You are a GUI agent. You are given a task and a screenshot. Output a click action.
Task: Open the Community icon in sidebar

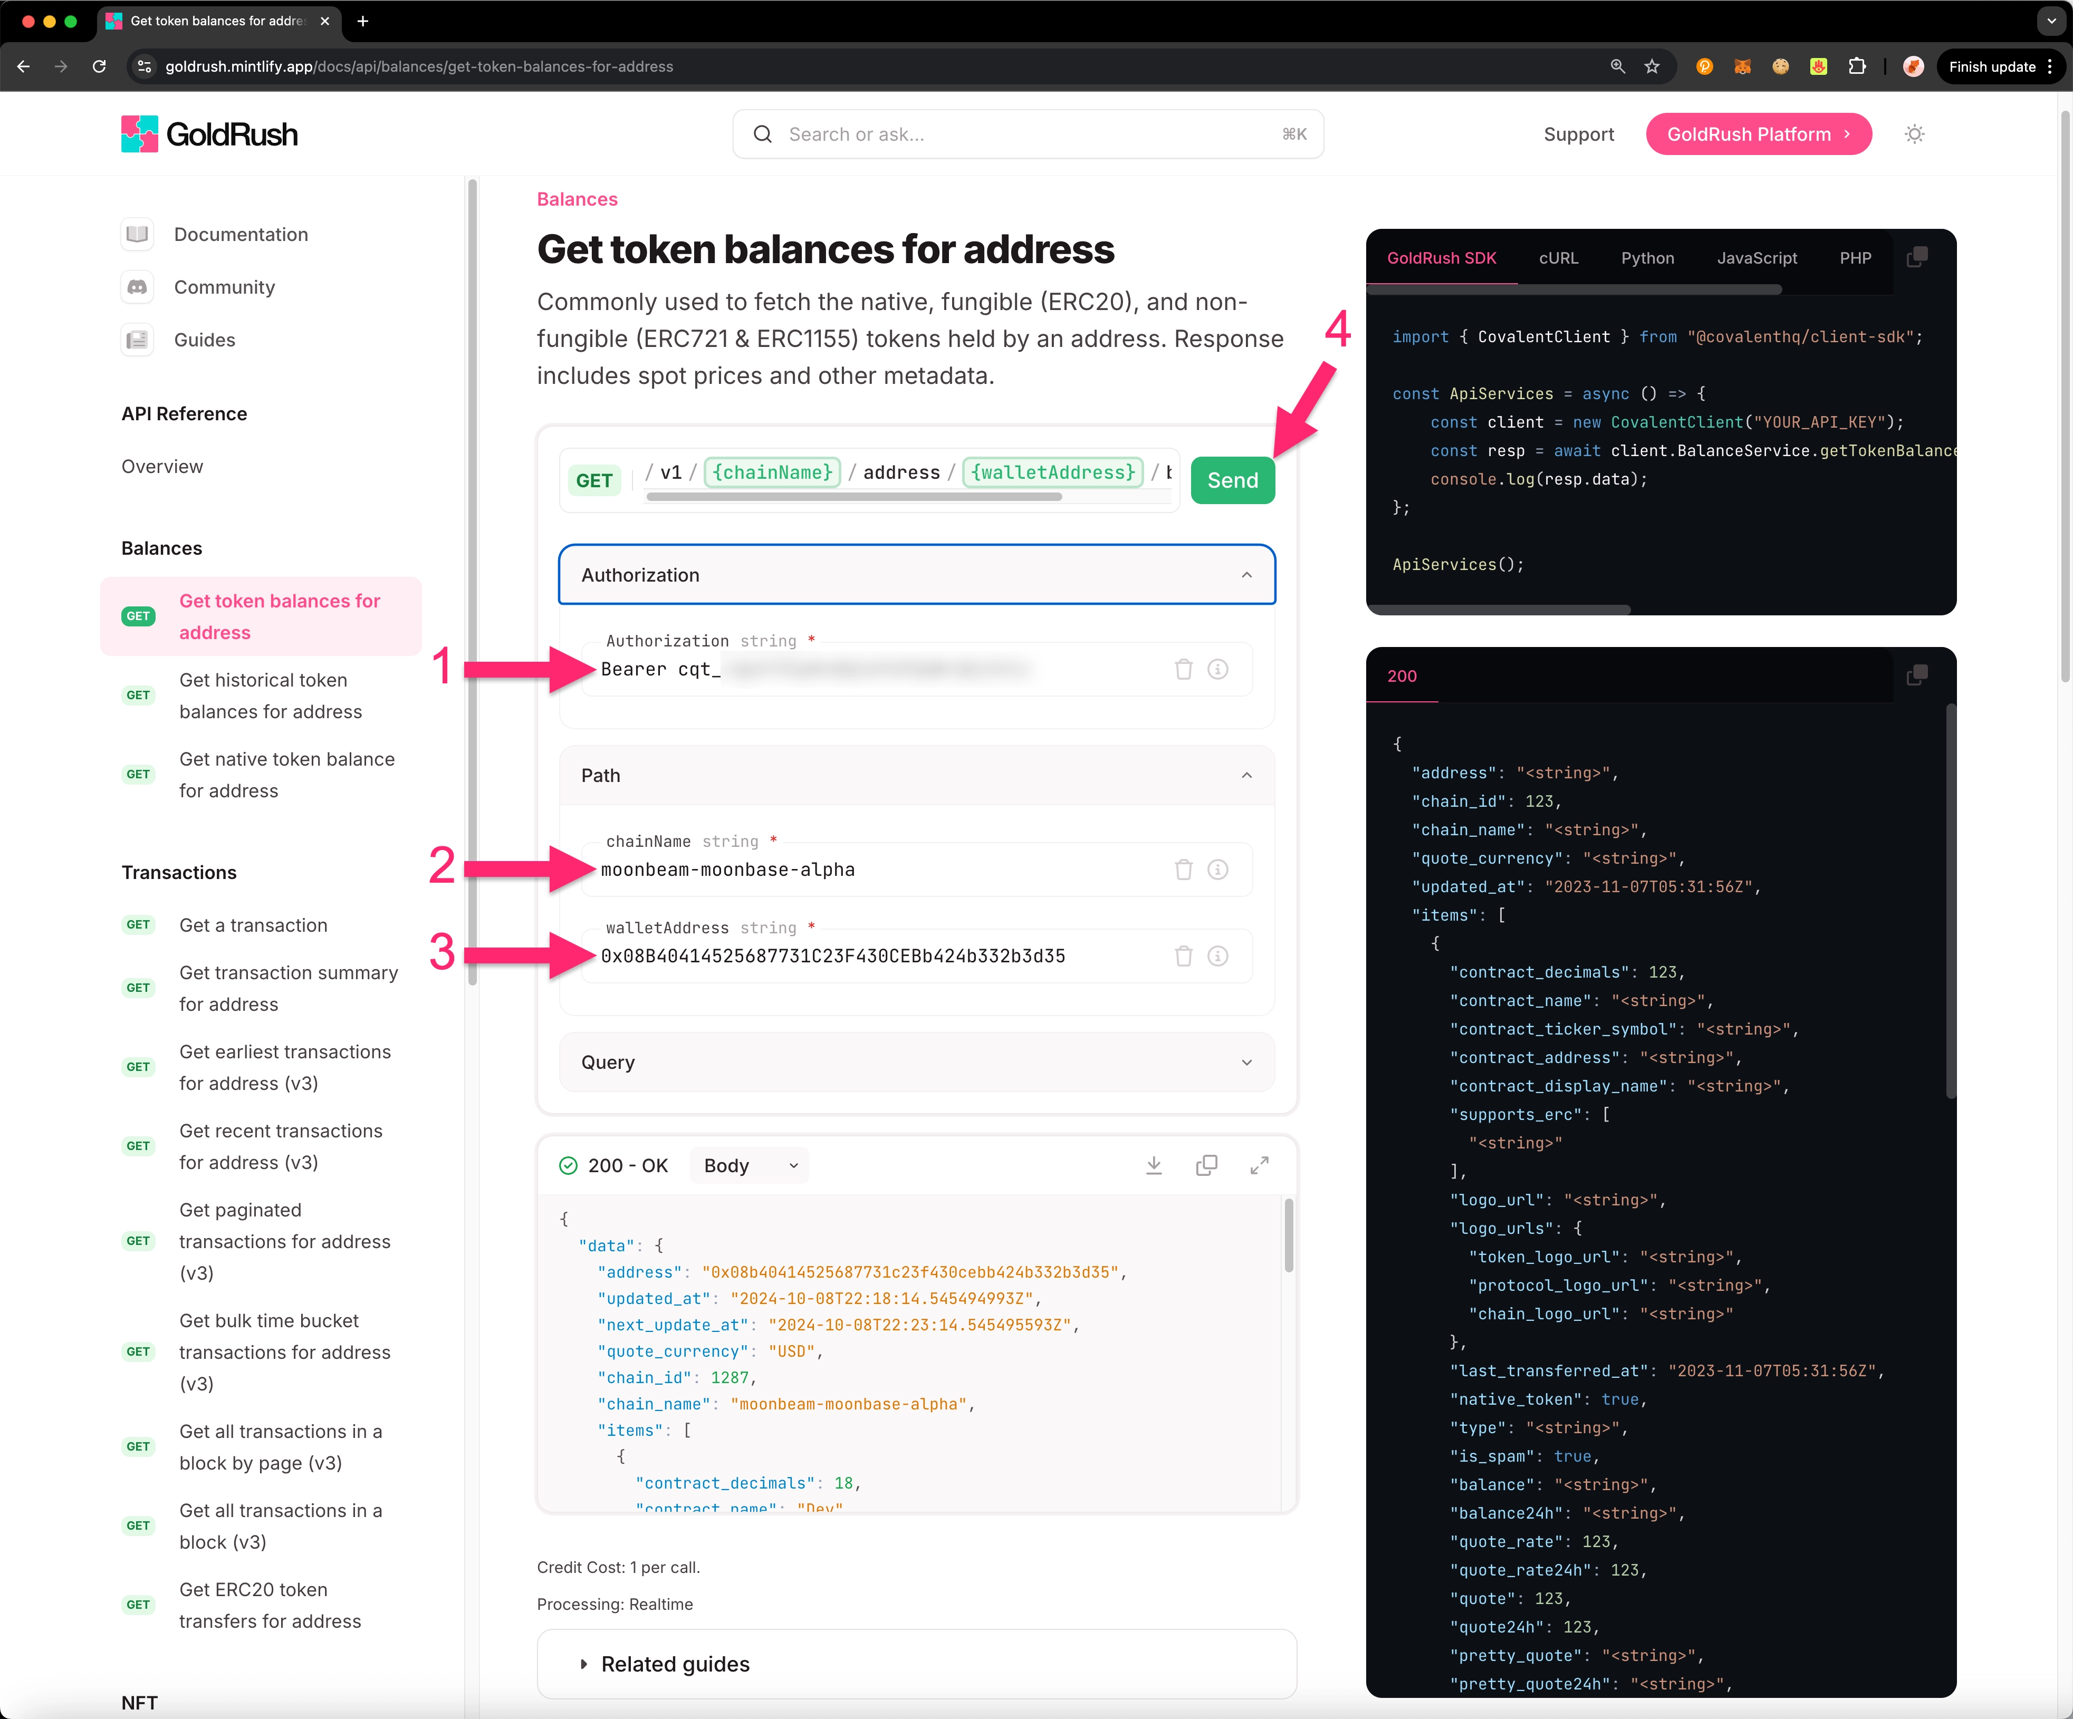tap(137, 287)
